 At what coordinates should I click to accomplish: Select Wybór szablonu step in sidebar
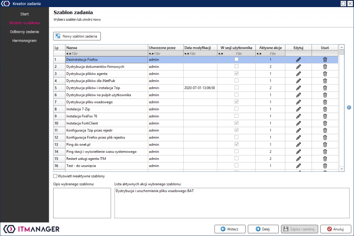coord(24,23)
